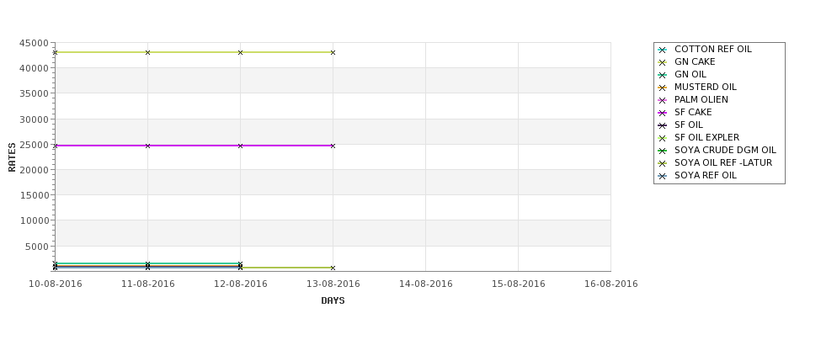Click the COTTON REF OIL legend marker

[x=663, y=50]
